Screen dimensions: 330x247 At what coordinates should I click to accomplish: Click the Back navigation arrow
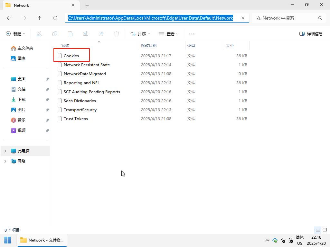click(9, 18)
